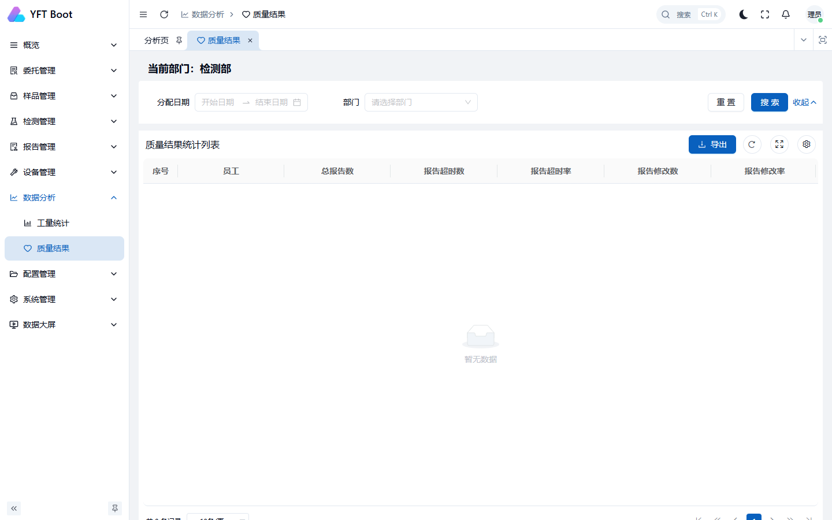Expand the 数据大屏 sidebar menu
Image resolution: width=832 pixels, height=520 pixels.
coord(64,325)
